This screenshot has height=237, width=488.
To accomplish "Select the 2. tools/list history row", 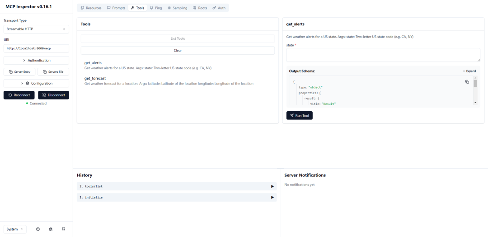I will pyautogui.click(x=177, y=186).
